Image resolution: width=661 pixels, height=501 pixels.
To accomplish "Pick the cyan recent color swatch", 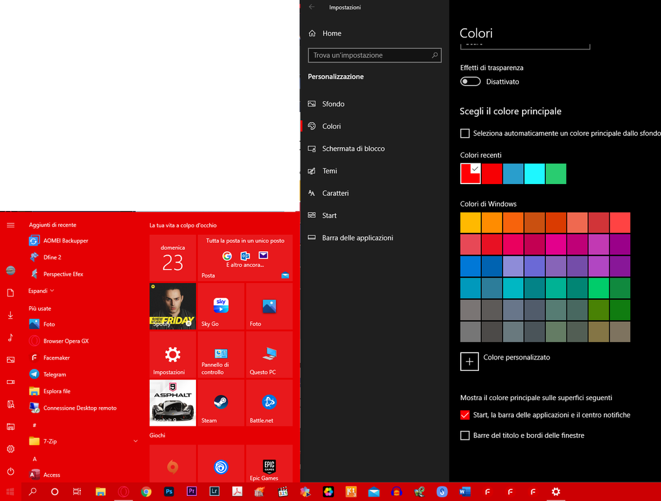I will [535, 173].
